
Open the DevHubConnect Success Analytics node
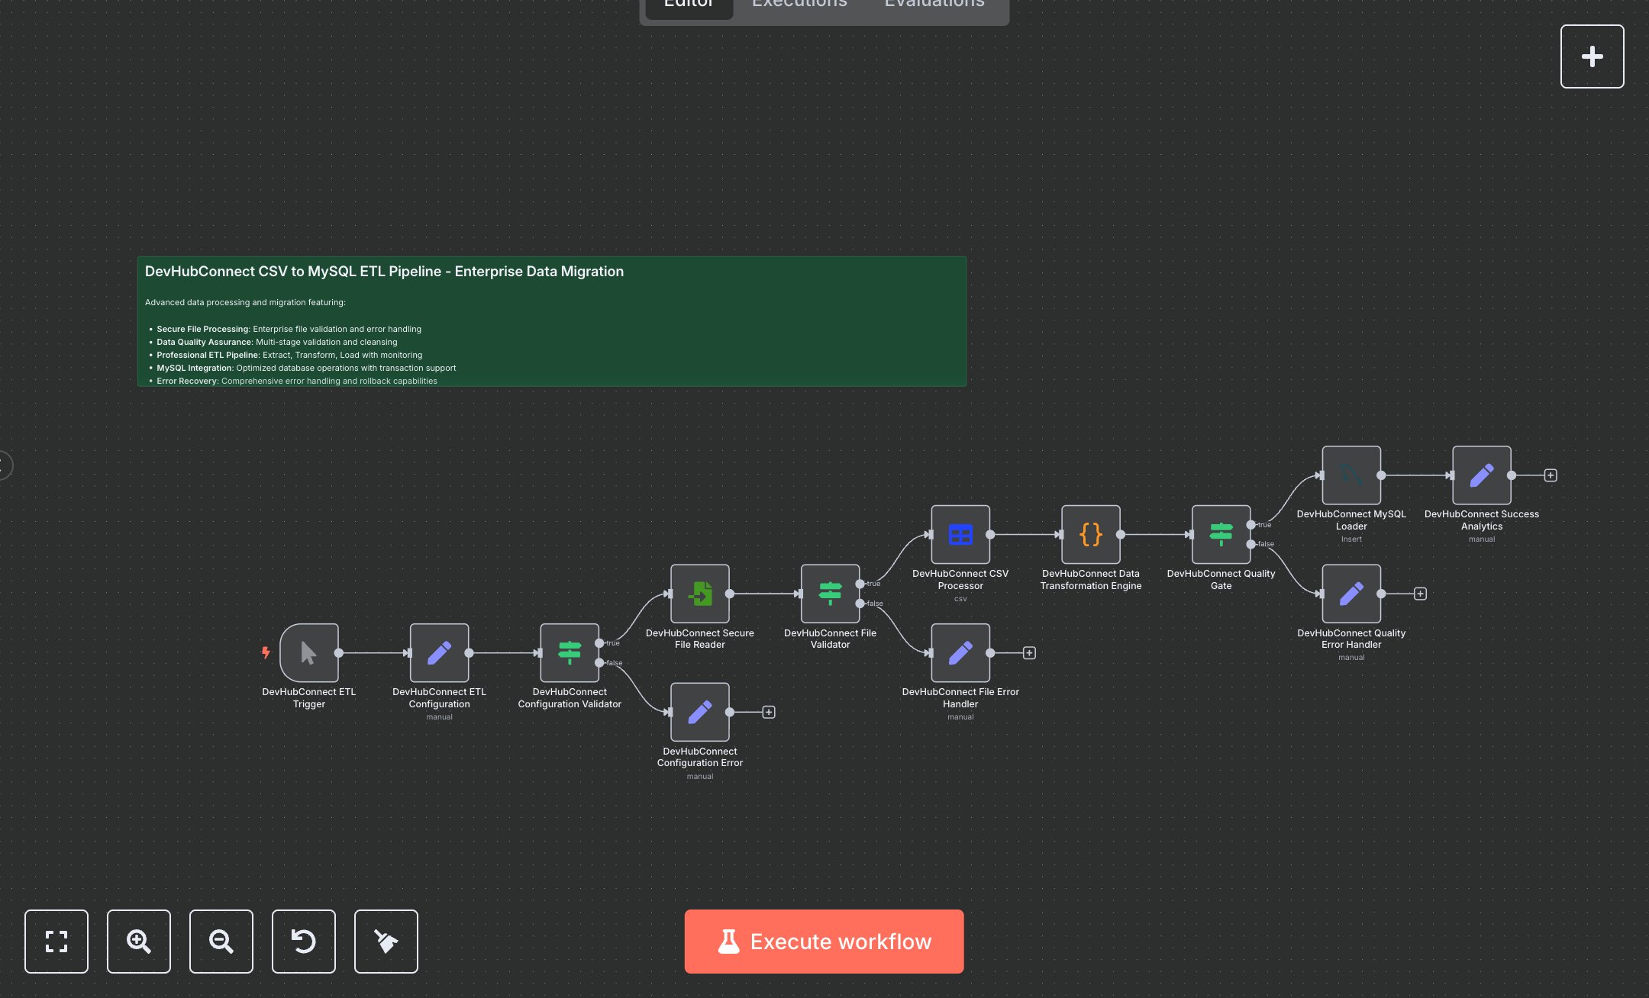1481,475
